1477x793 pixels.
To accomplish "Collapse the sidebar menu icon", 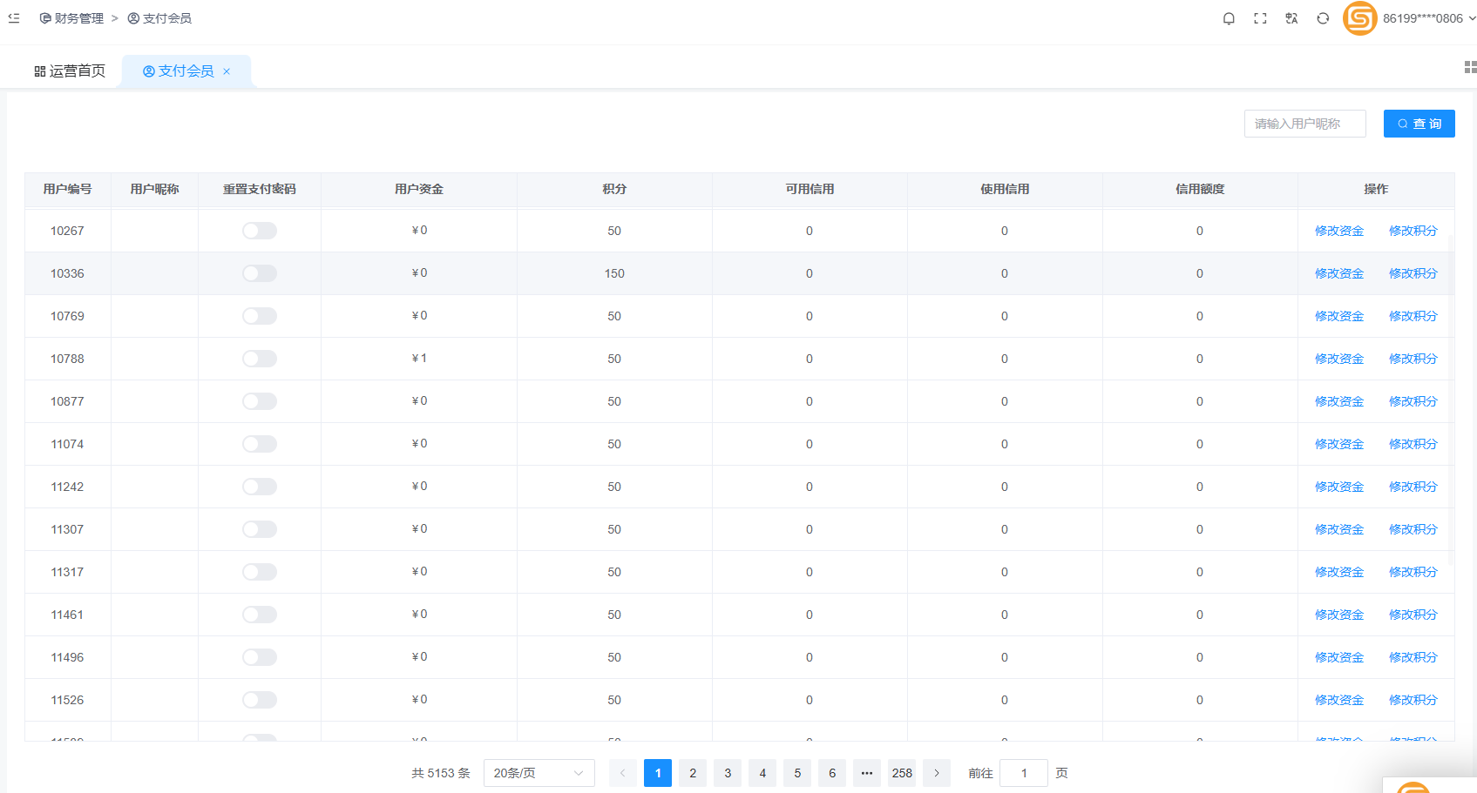I will tap(14, 18).
